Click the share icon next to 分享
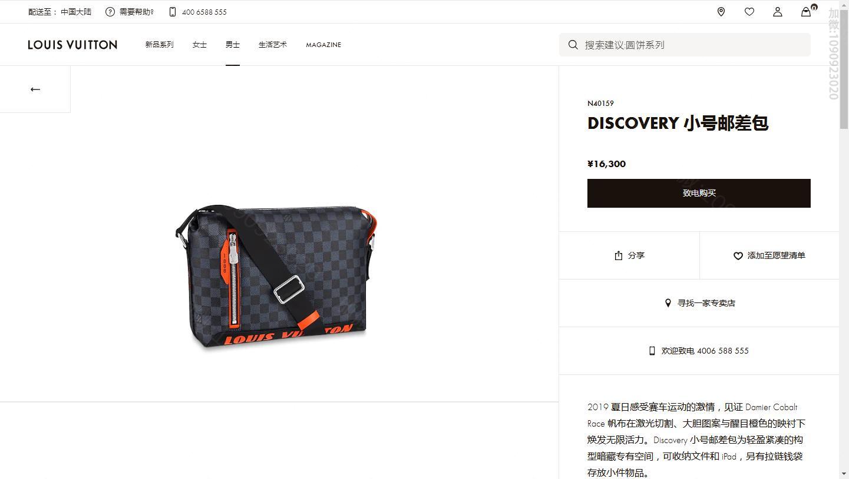The width and height of the screenshot is (849, 479). [x=619, y=255]
